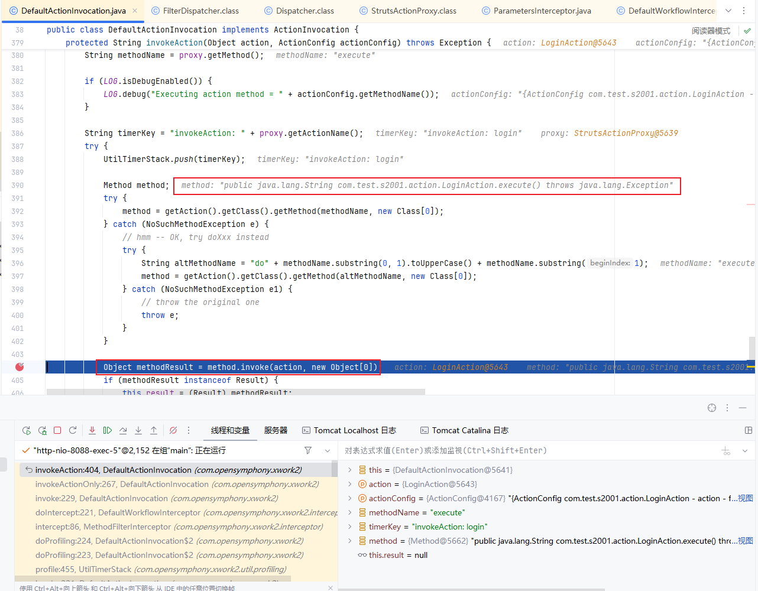
Task: Open more debug actions menu in the toolbar
Action: coord(189,430)
